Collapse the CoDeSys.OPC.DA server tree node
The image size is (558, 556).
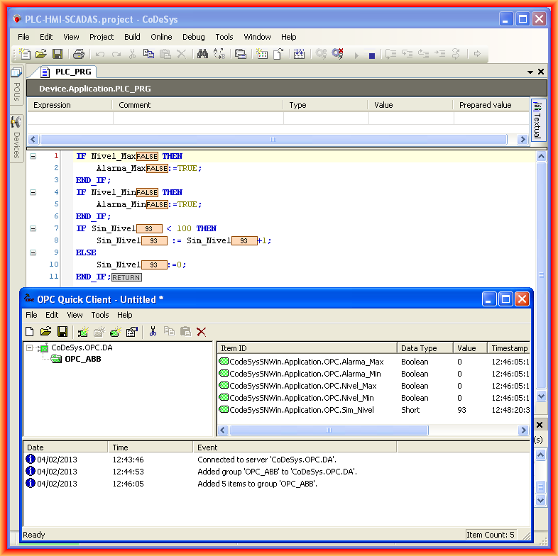coord(29,347)
